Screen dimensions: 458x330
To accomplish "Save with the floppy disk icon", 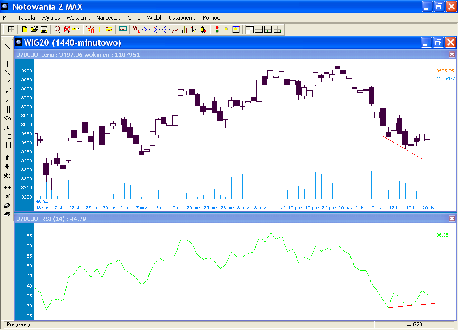I will (44, 29).
